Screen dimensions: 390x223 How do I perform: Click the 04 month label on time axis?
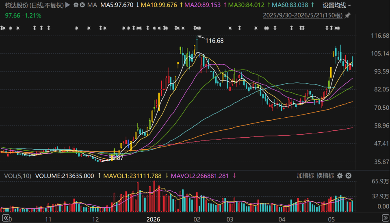(x=282, y=219)
